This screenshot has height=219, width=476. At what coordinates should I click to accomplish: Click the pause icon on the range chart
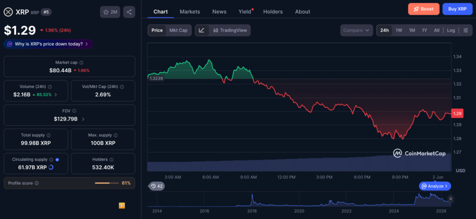coord(451,199)
